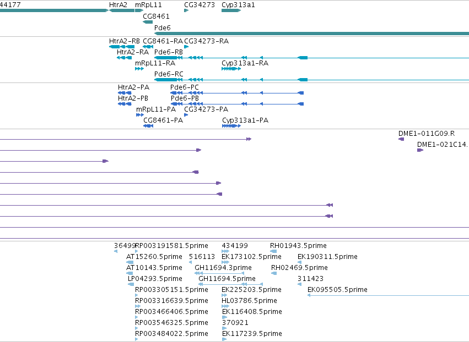Select the EK190311.5prime EST label
Screen dimensions: 469x342
[327, 257]
